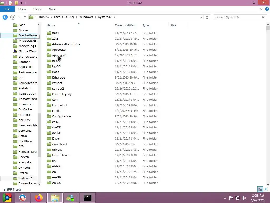Viewport: 270px width, 203px height.
Task: Select the drivers folder icon
Action: (x=49, y=150)
